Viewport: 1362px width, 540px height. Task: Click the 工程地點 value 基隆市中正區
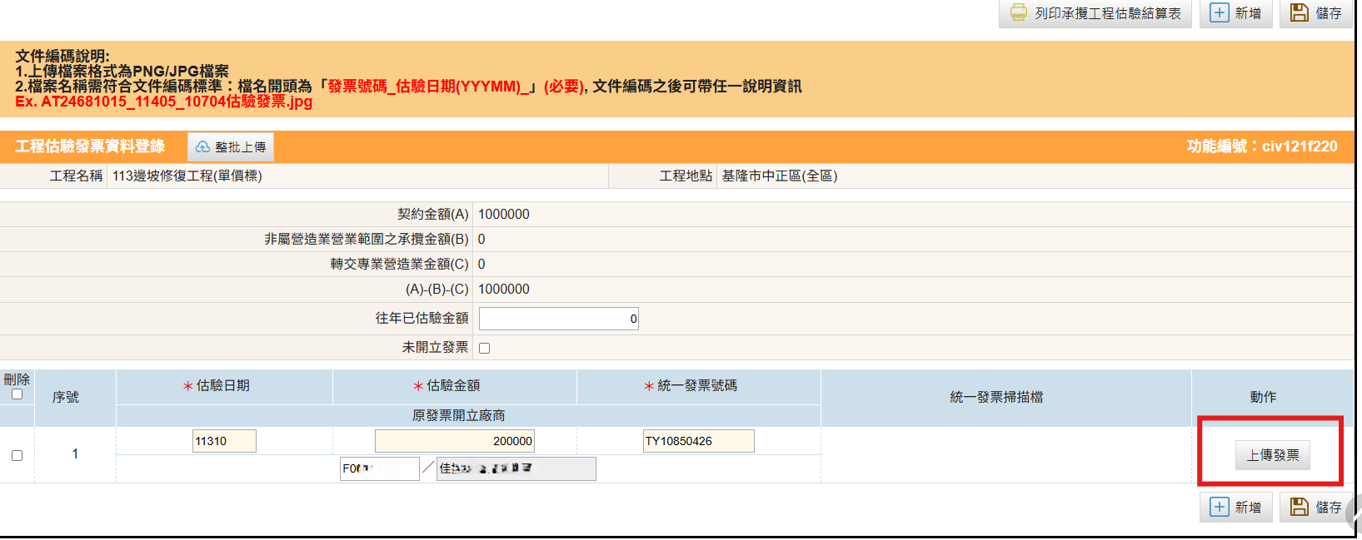pos(779,176)
